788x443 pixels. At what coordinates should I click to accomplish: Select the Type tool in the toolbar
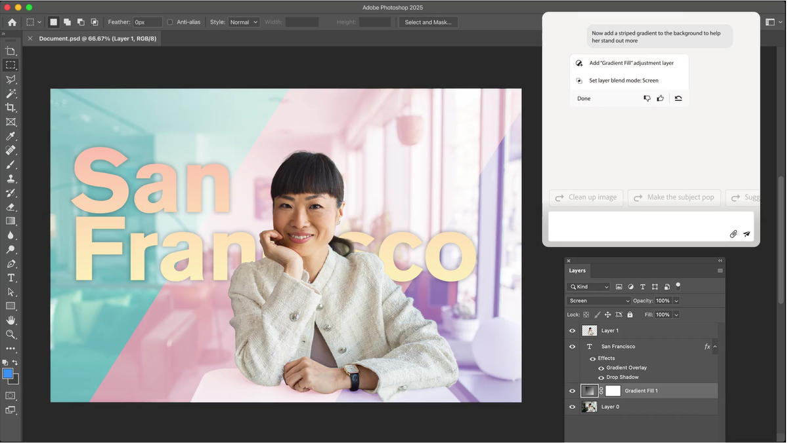coord(11,277)
